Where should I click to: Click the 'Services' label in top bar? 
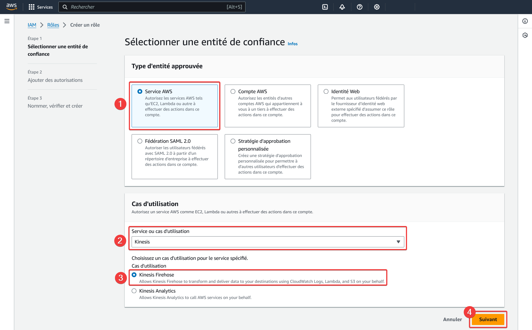pyautogui.click(x=45, y=7)
